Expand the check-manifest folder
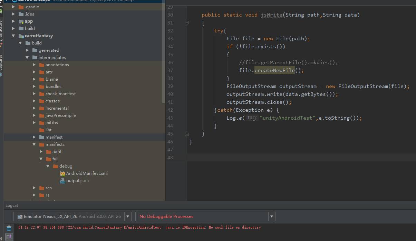This screenshot has height=241, width=416. [x=34, y=94]
